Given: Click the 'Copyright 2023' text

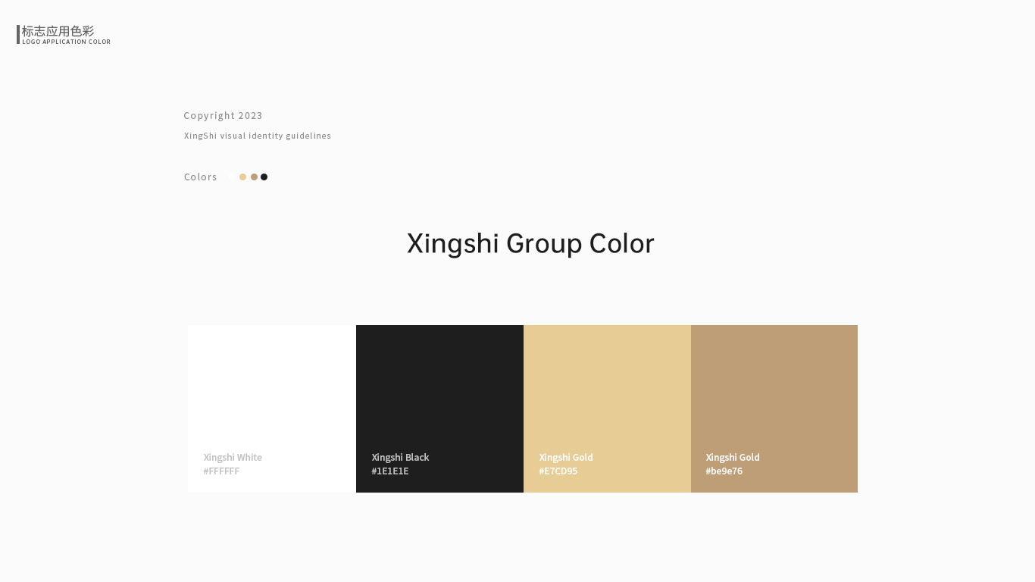Looking at the screenshot, I should click(x=224, y=116).
